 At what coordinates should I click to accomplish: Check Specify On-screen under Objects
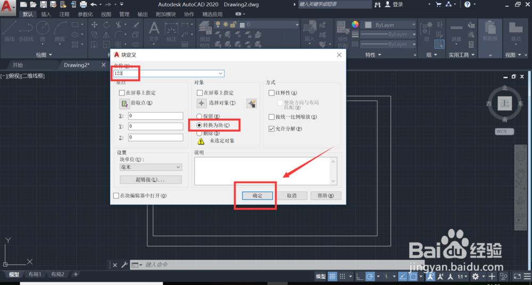click(x=199, y=93)
